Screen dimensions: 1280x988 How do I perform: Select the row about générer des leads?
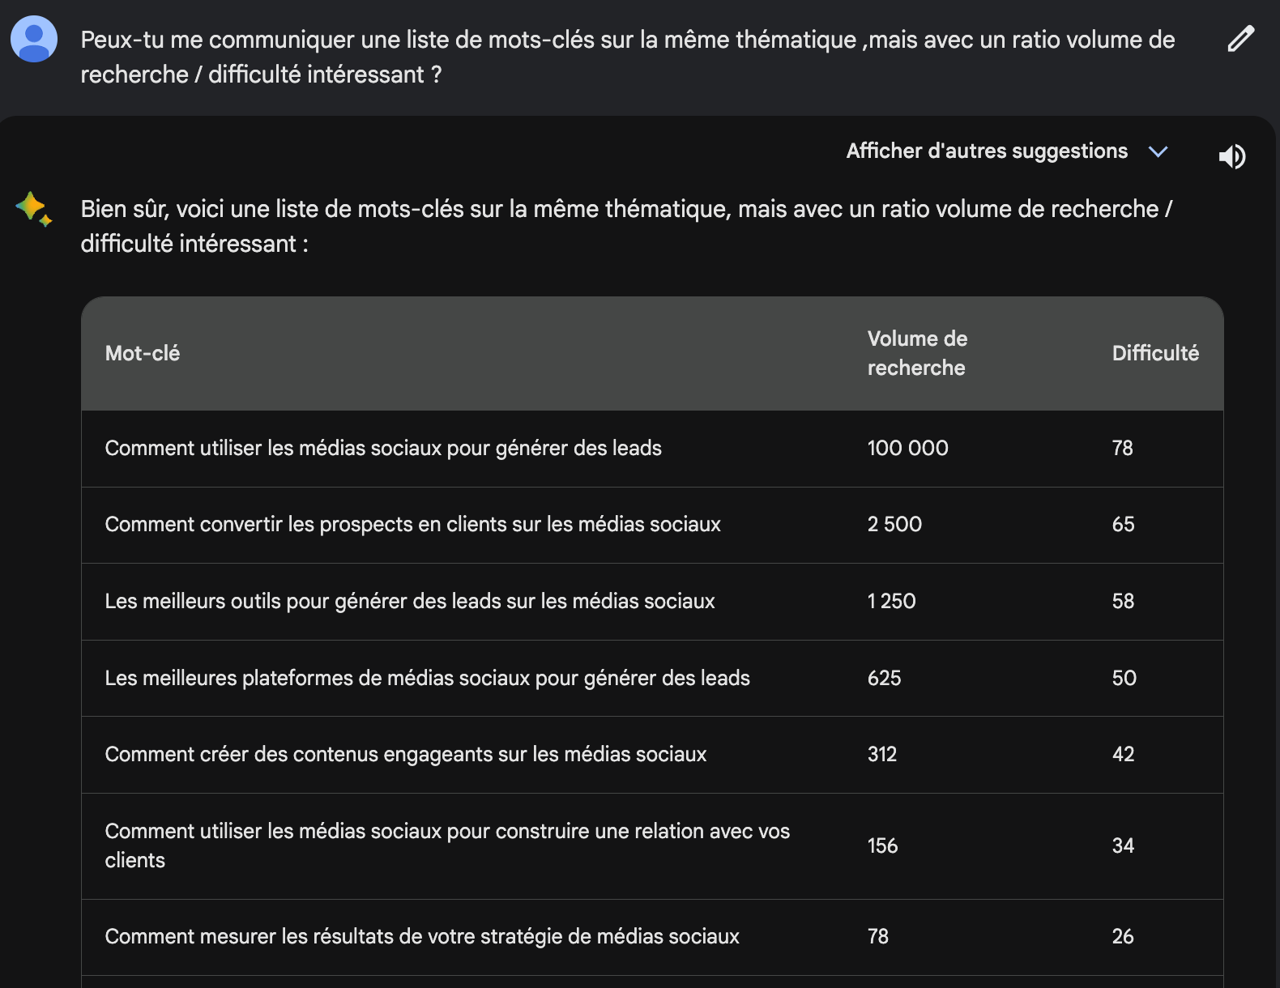[x=383, y=448]
